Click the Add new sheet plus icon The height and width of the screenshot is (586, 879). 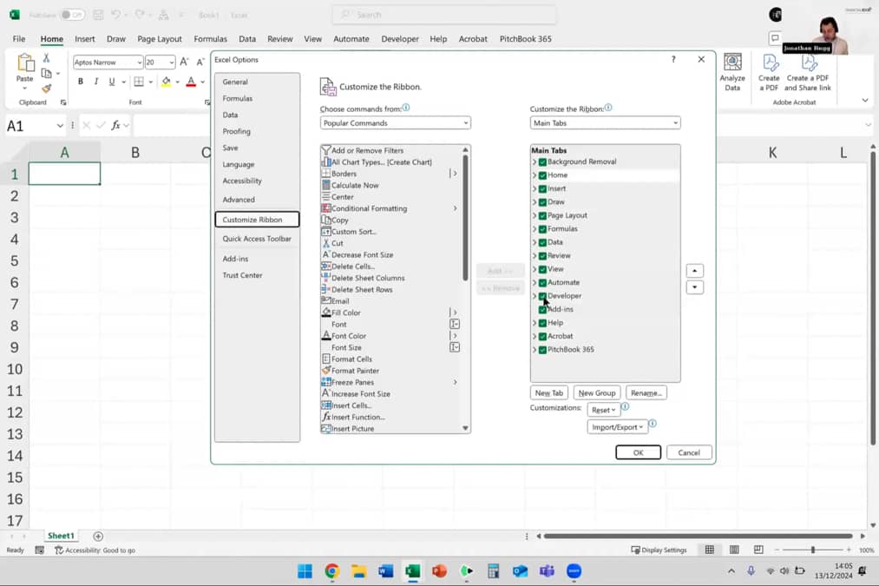[x=98, y=537]
